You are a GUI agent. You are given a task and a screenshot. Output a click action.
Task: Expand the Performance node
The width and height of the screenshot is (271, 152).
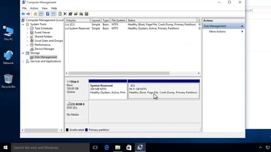coord(27,45)
